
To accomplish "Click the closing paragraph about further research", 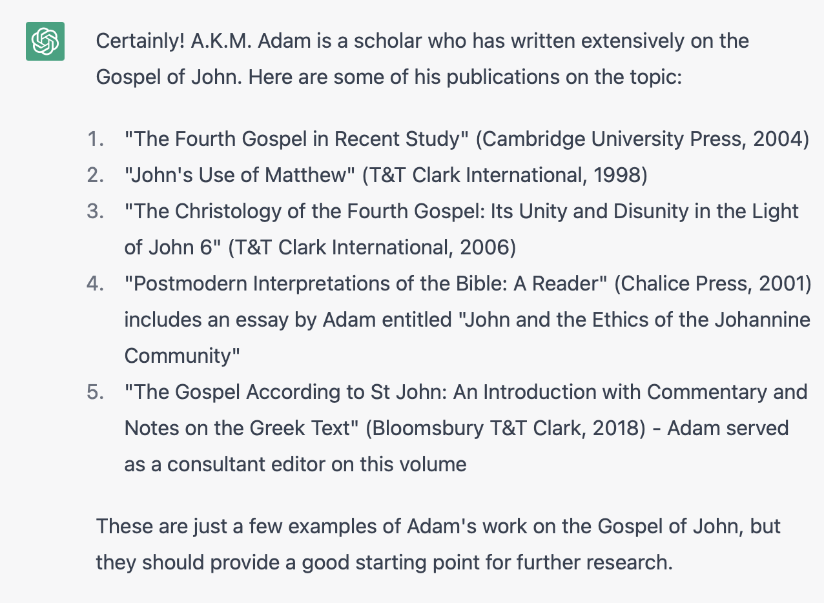I will click(438, 544).
